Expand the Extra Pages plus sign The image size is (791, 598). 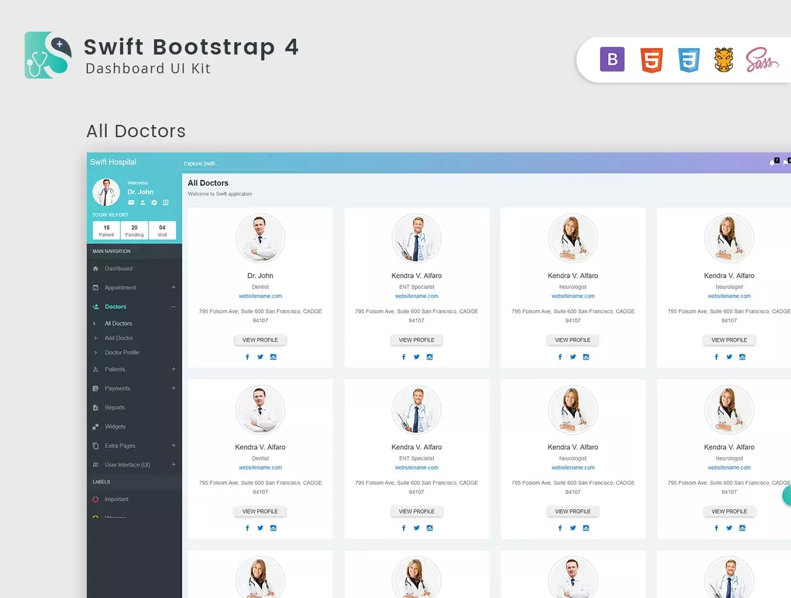[x=173, y=446]
